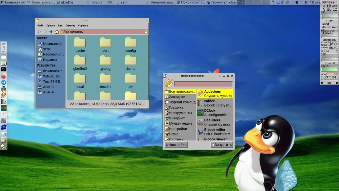Open the .gnupg folder
Screen dimensions: 339x191
coord(105,63)
